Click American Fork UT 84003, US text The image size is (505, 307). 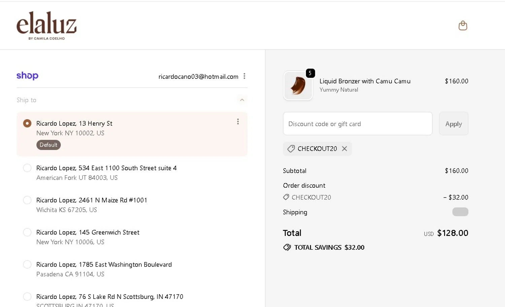click(x=77, y=178)
